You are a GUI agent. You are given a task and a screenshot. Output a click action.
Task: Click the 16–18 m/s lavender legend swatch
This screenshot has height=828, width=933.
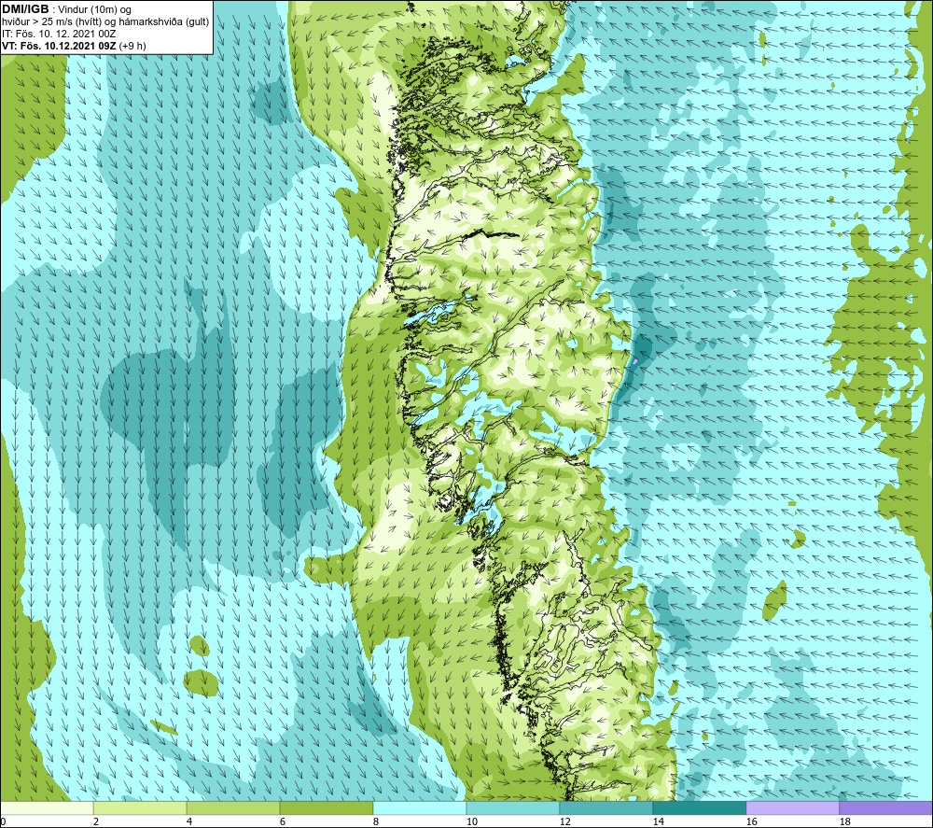pyautogui.click(x=792, y=808)
